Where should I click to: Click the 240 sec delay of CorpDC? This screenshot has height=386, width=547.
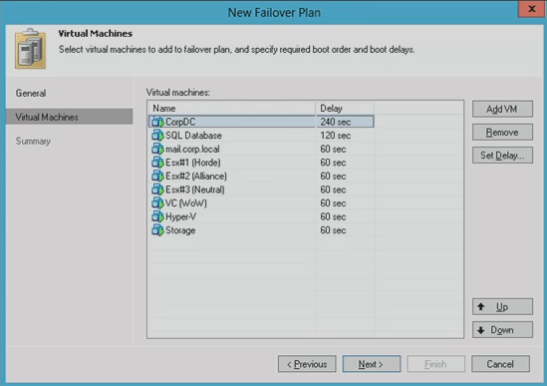[336, 122]
